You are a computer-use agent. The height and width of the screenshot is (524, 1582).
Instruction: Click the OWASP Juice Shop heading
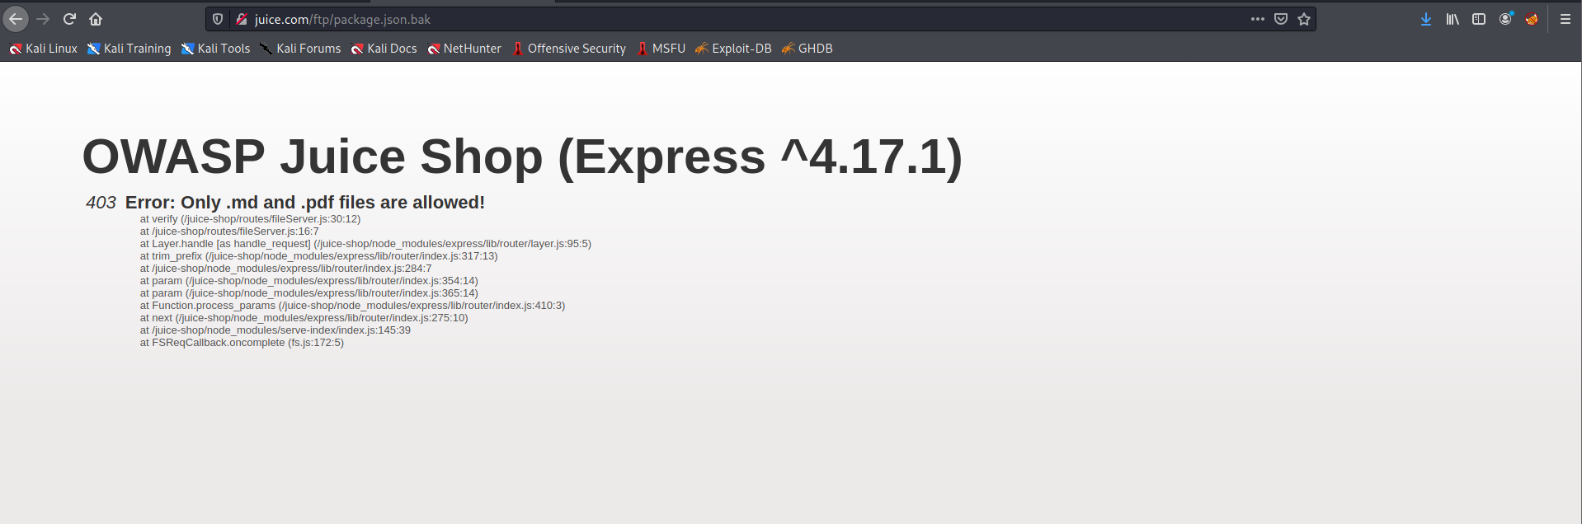[x=522, y=157]
